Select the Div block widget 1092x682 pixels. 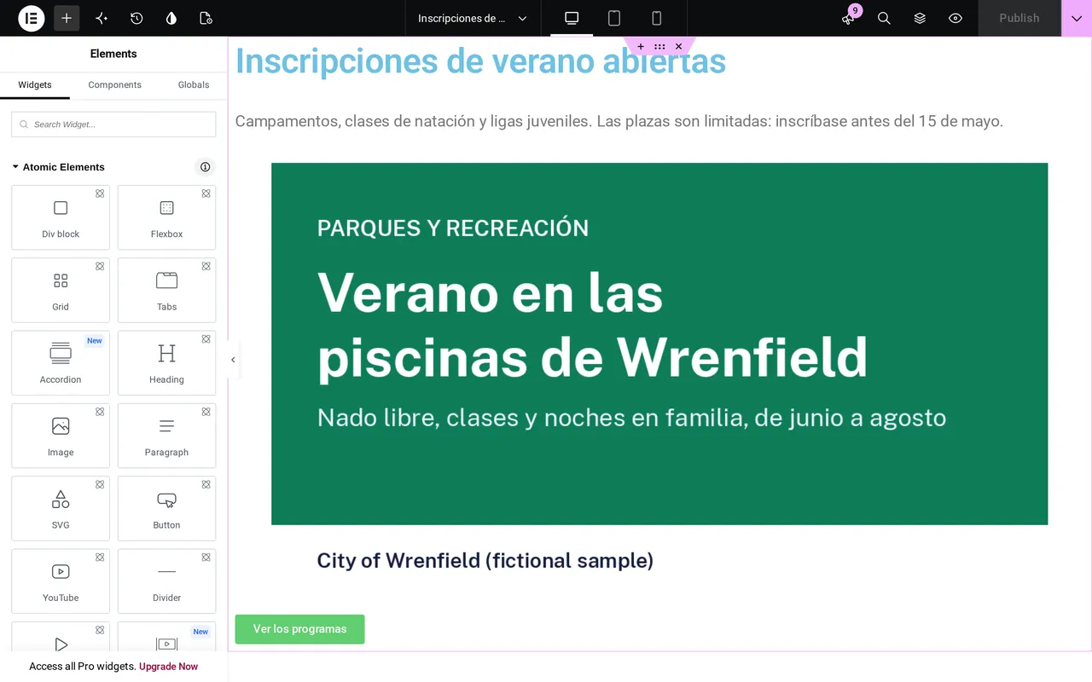[x=61, y=217]
